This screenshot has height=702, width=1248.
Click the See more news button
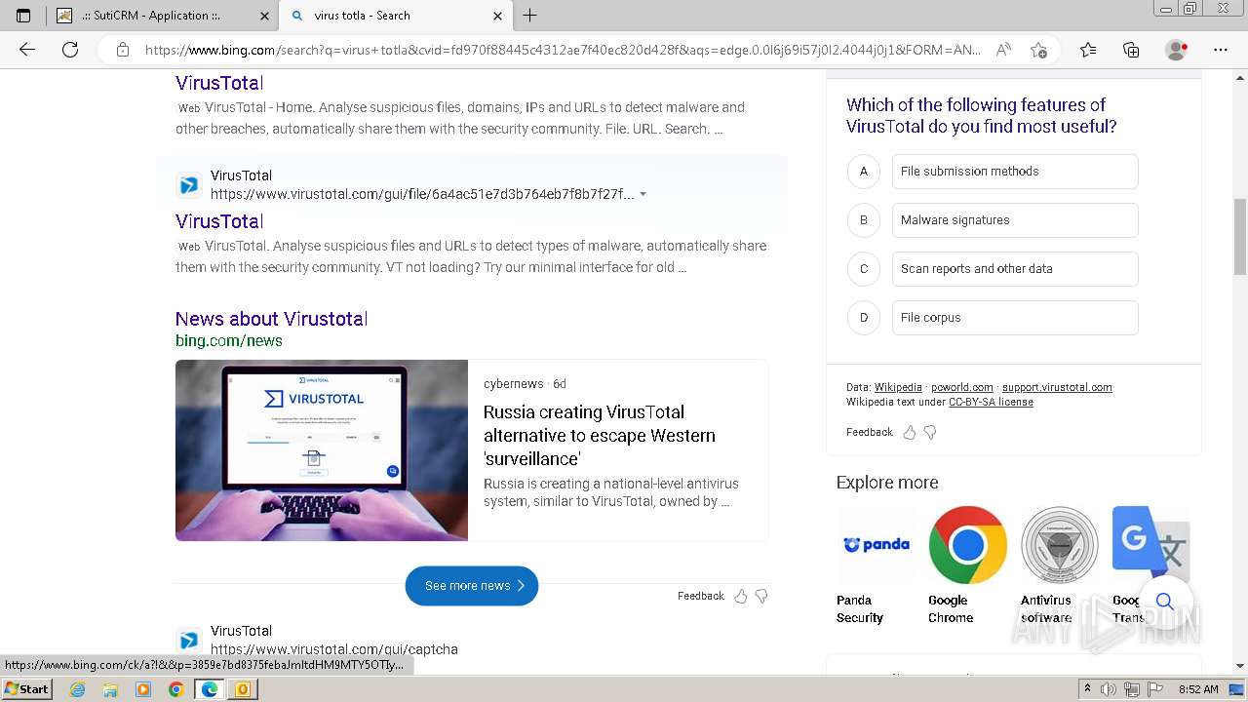(472, 586)
